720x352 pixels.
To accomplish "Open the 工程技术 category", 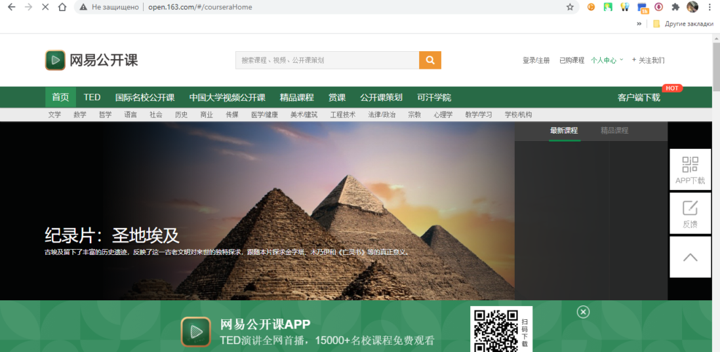I will coord(342,115).
